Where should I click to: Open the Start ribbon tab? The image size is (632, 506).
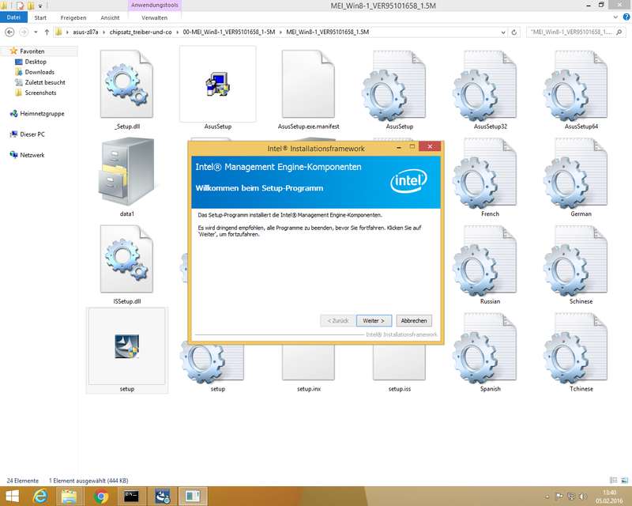[x=40, y=17]
